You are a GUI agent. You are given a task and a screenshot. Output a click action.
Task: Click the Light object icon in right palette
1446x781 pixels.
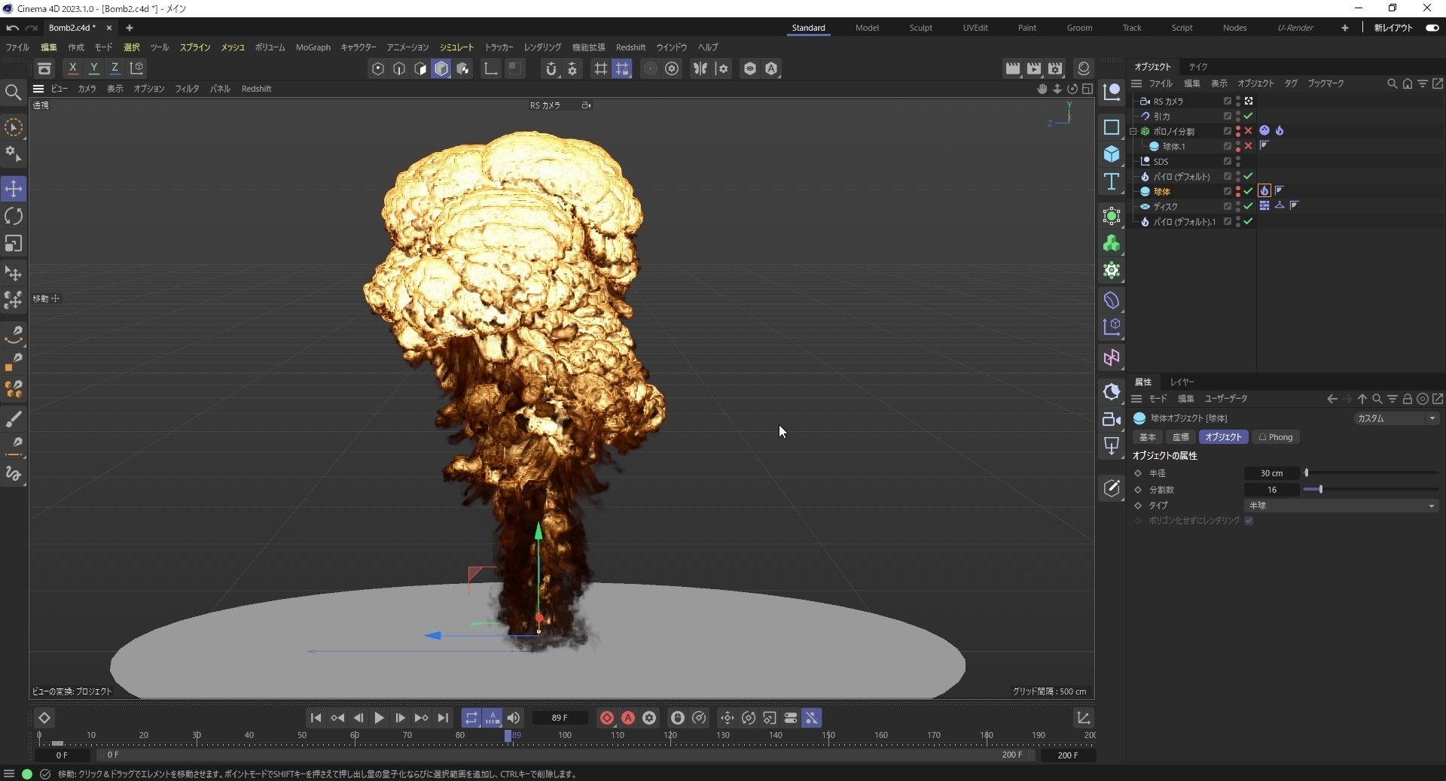click(x=1112, y=446)
